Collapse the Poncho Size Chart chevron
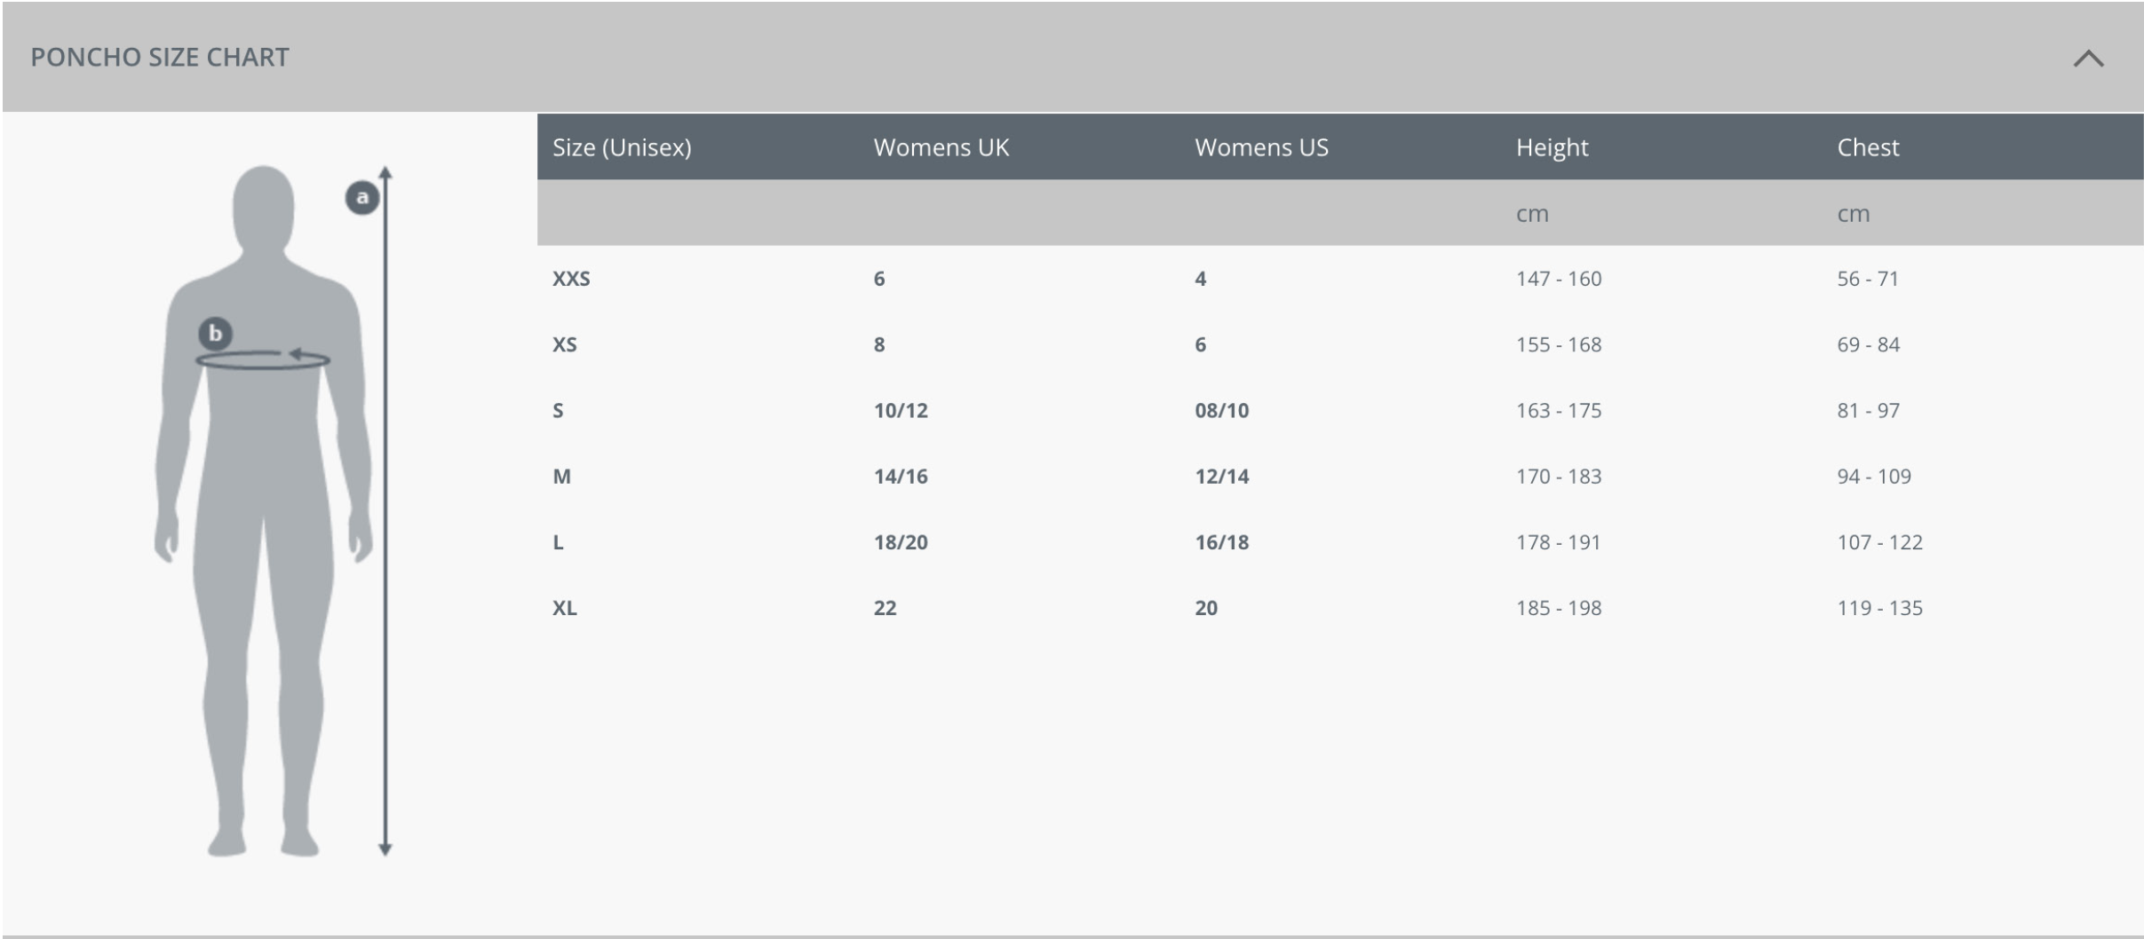 tap(2088, 59)
